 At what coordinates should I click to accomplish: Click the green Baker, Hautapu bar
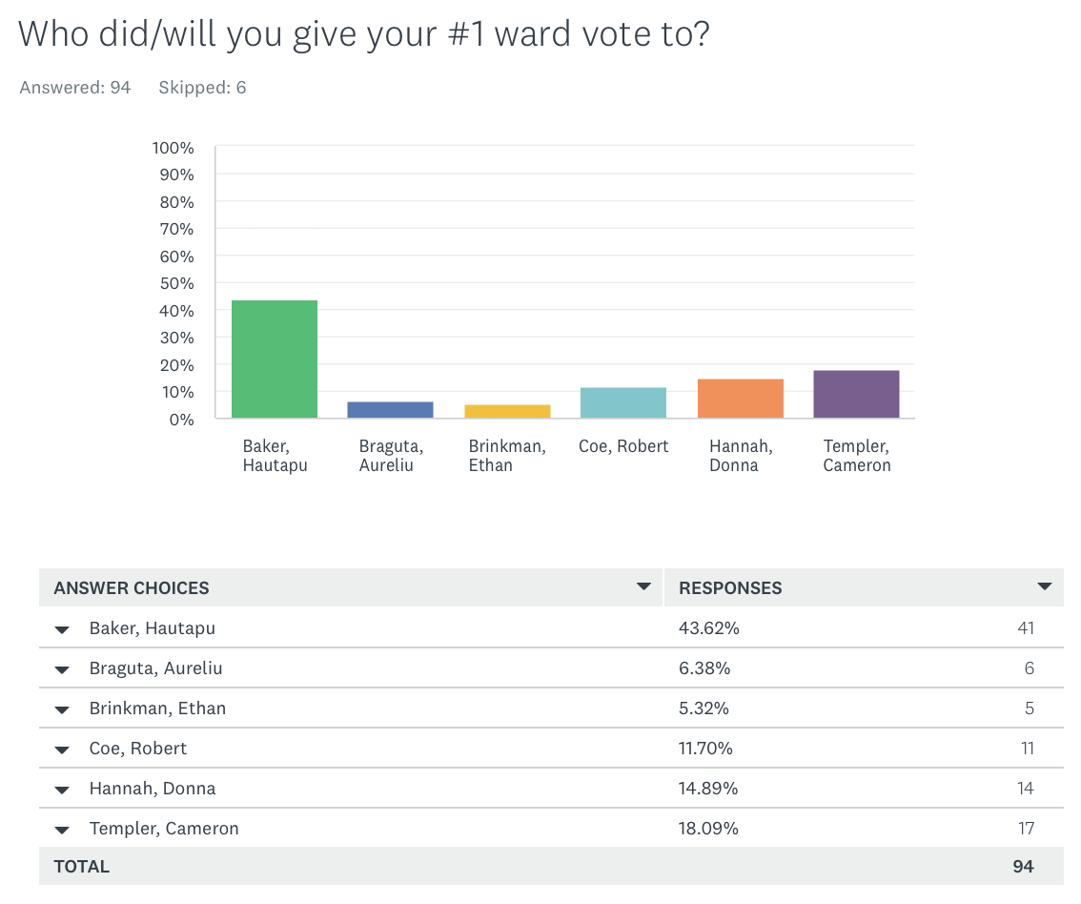coord(275,360)
